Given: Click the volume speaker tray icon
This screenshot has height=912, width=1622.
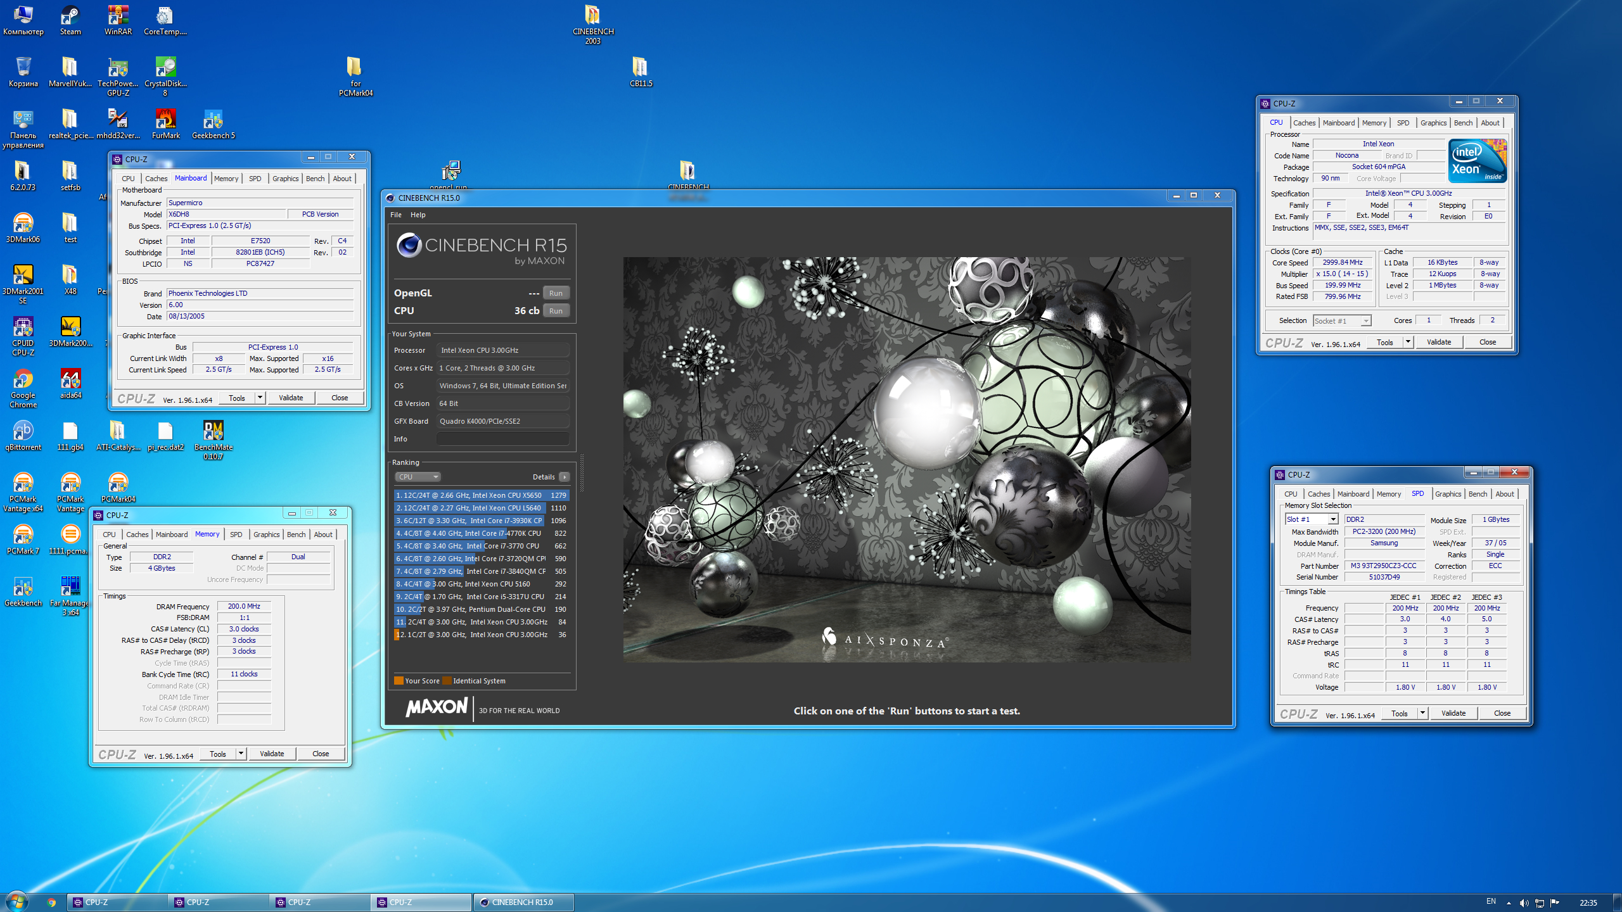Looking at the screenshot, I should click(1524, 902).
